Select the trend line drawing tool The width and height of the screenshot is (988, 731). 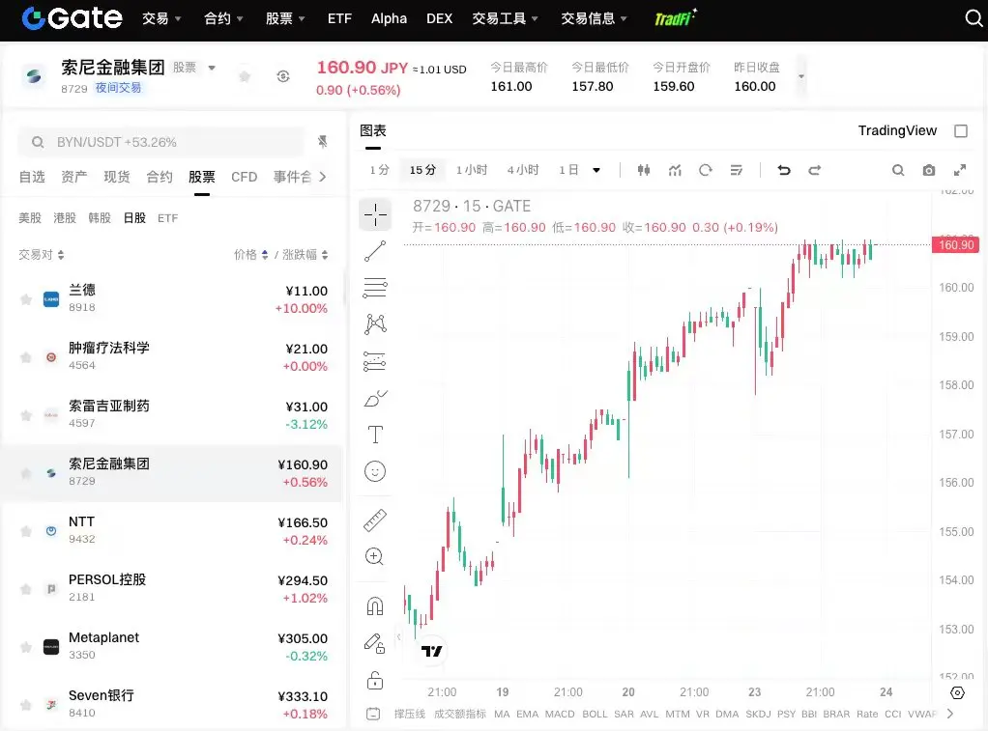(375, 251)
